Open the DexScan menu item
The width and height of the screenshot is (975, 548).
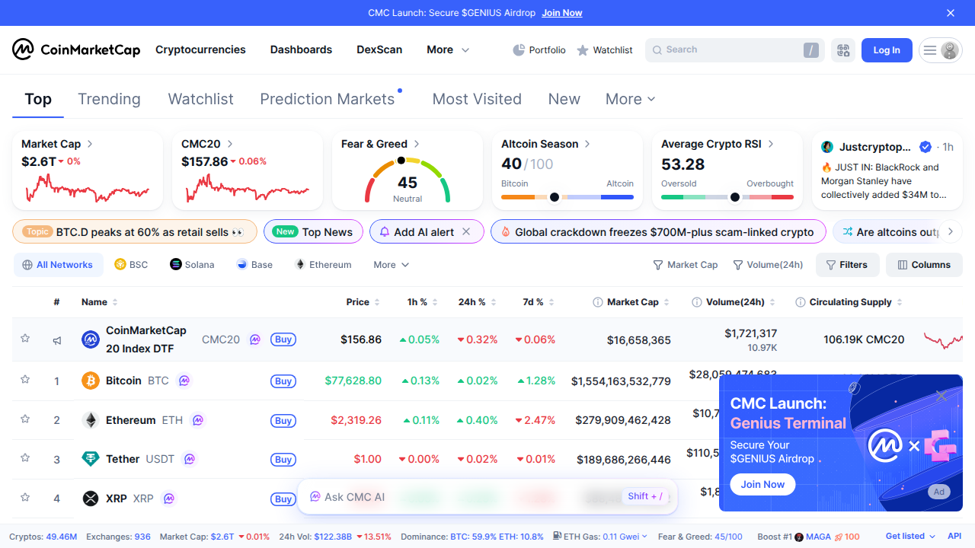[379, 49]
